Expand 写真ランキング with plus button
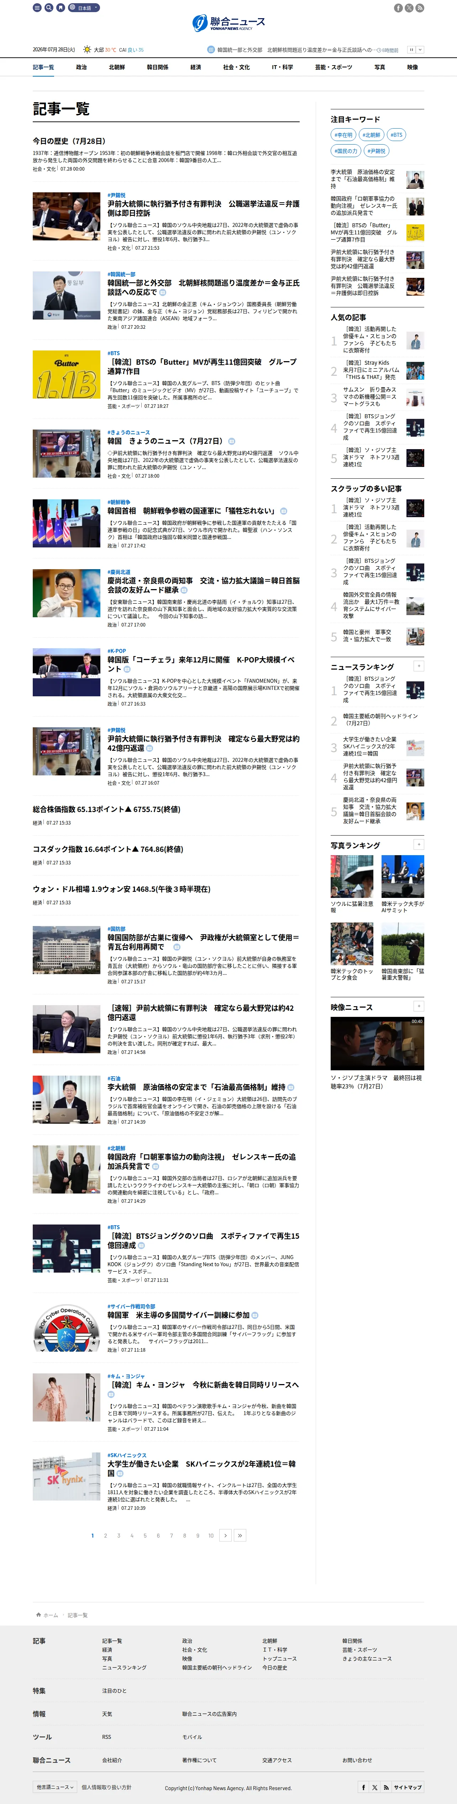Image resolution: width=457 pixels, height=1804 pixels. tap(419, 844)
